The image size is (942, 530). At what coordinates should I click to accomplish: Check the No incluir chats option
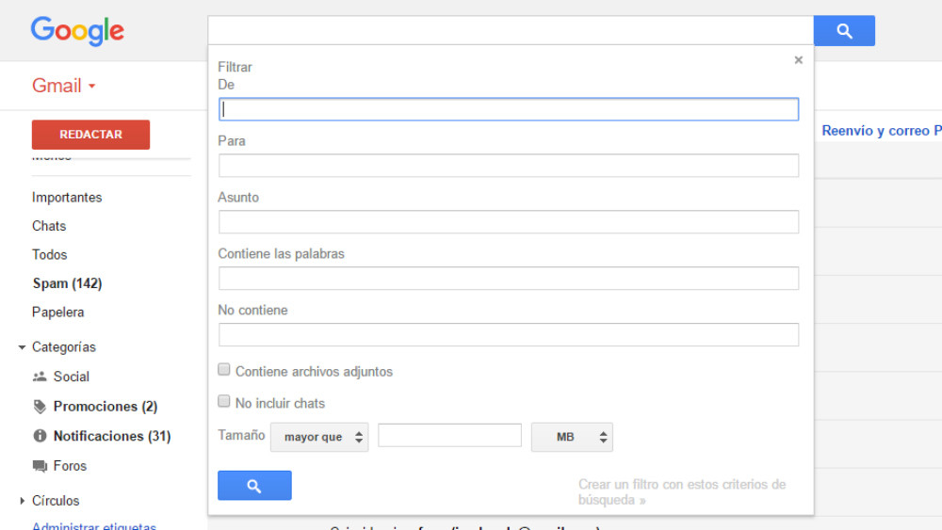[224, 401]
